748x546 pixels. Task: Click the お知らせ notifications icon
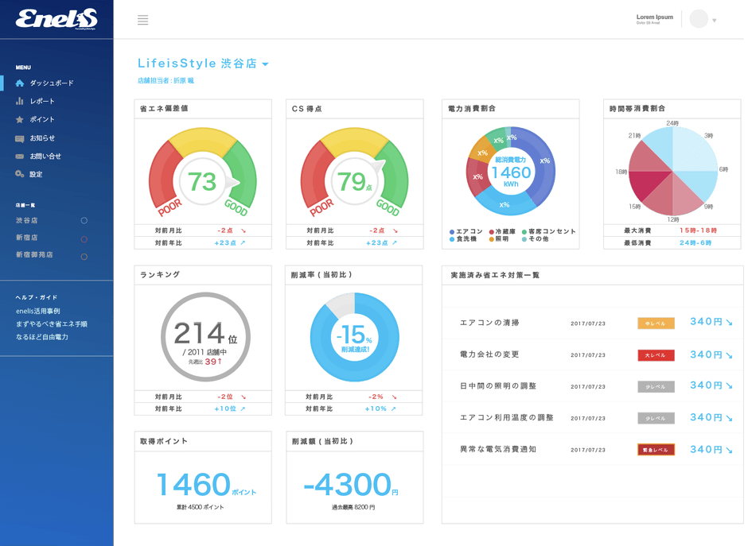[20, 138]
